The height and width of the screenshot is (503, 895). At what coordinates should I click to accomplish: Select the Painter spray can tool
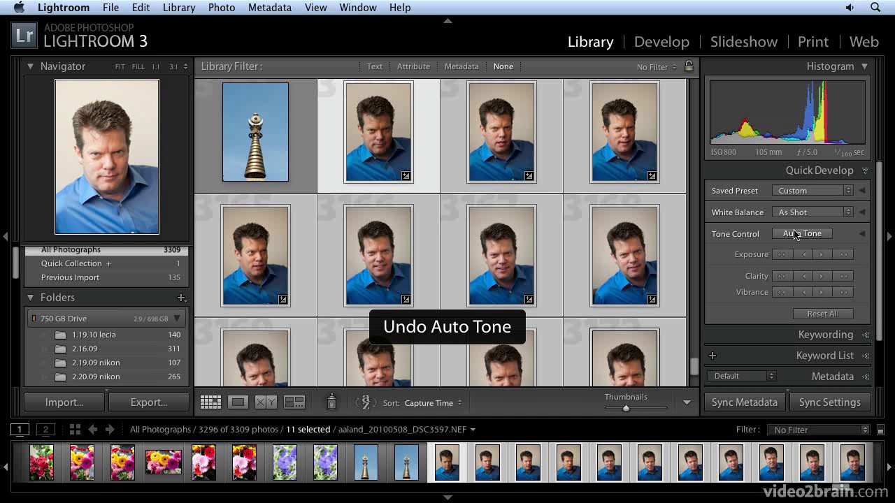pyautogui.click(x=332, y=402)
